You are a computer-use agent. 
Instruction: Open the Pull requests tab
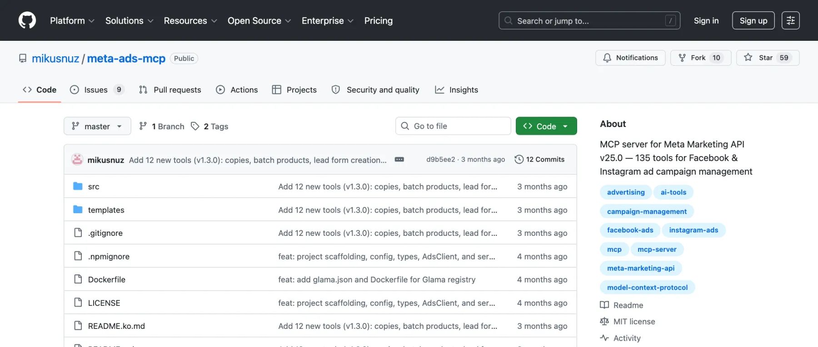click(x=170, y=90)
